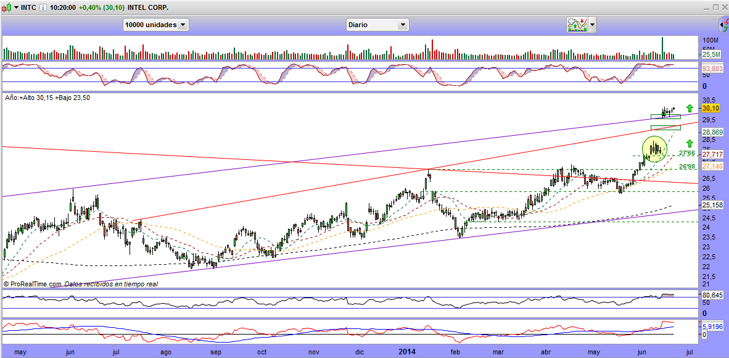729x358 pixels.
Task: Click the 27'66 support level label
Action: coord(686,152)
